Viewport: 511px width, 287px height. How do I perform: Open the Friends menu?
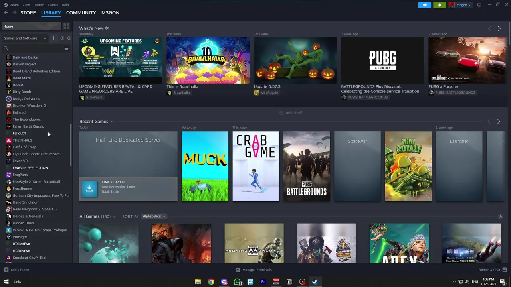(x=39, y=5)
